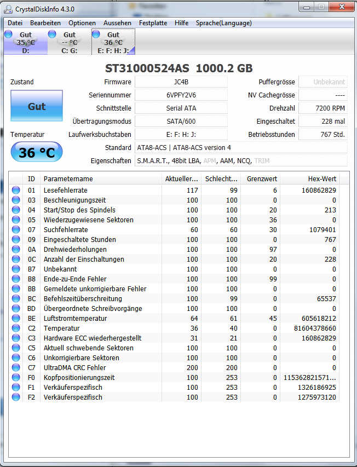Image resolution: width=357 pixels, height=467 pixels.
Task: Select the D: drive status orb
Action: click(x=8, y=34)
